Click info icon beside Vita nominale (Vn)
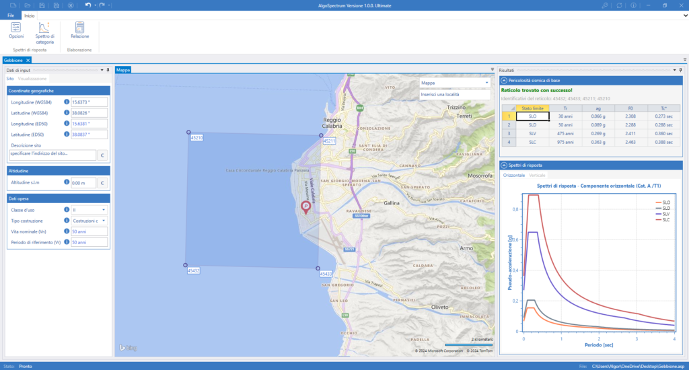This screenshot has width=689, height=370. [x=67, y=231]
